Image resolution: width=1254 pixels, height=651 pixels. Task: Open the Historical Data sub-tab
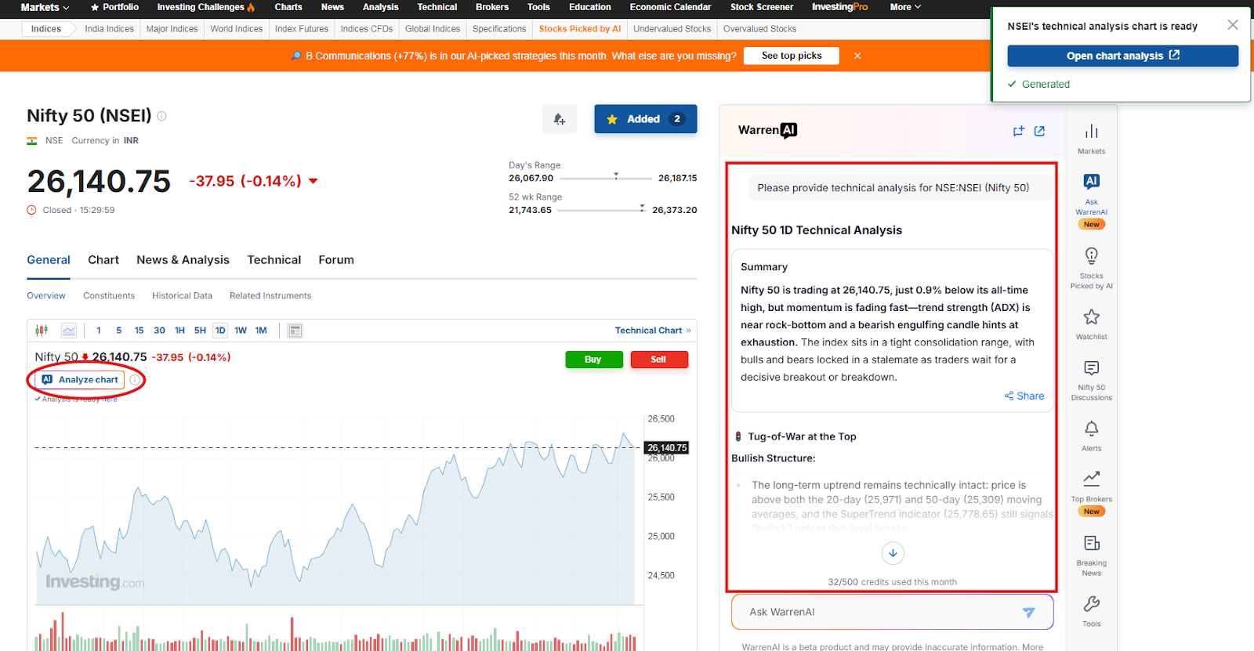pyautogui.click(x=182, y=296)
